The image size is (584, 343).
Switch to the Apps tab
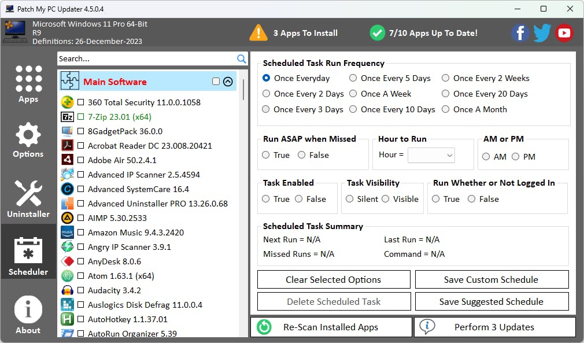[28, 84]
